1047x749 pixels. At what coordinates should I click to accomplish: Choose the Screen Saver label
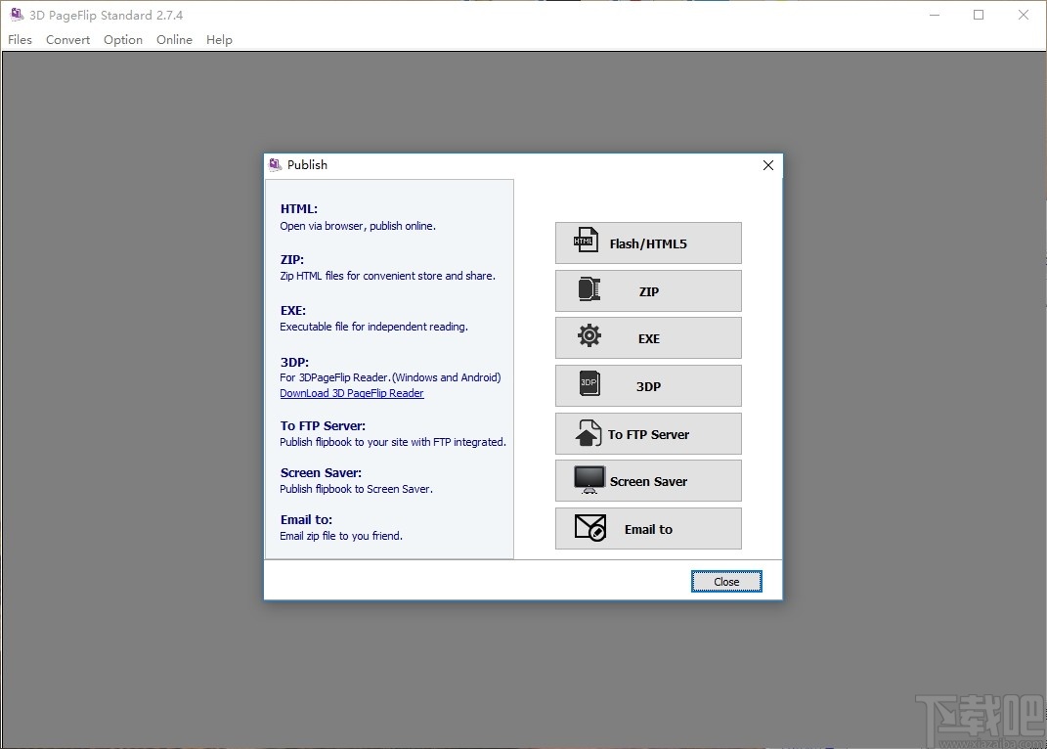648,481
